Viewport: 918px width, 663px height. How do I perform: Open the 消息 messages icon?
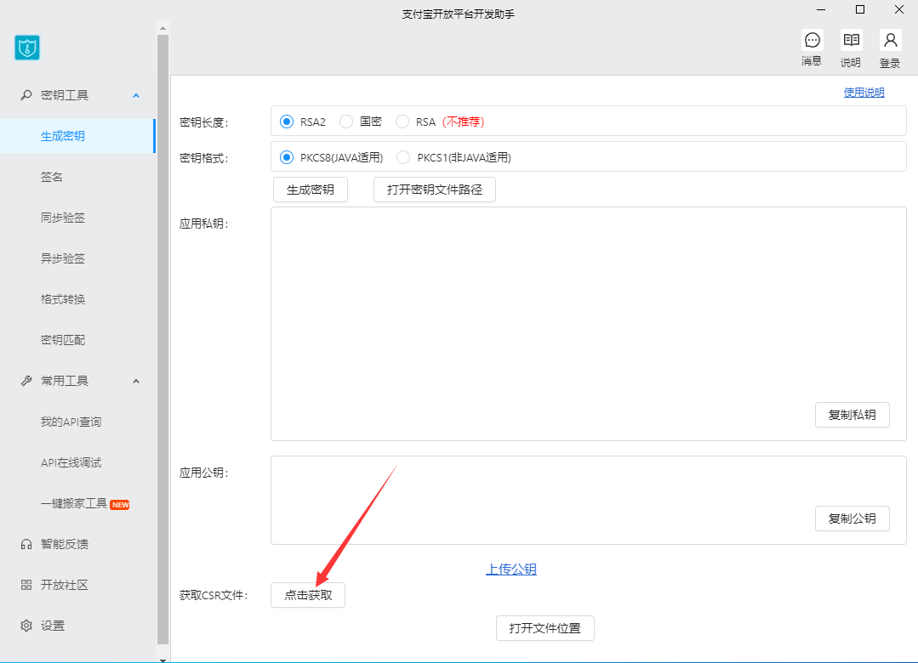coord(812,41)
